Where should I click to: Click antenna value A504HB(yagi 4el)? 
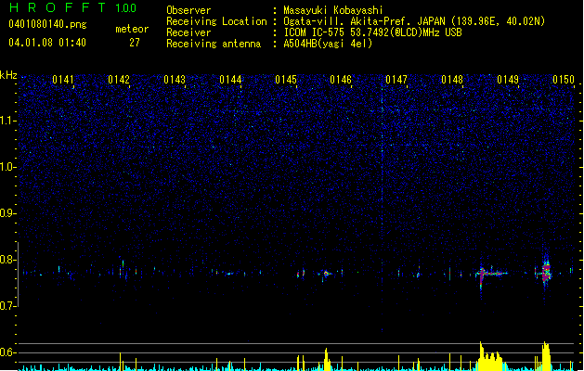click(328, 44)
